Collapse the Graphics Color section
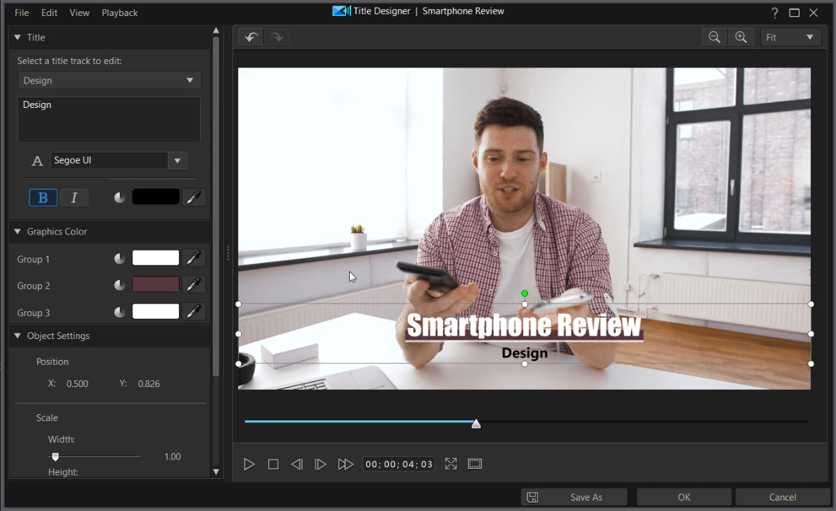The image size is (836, 511). 17,231
